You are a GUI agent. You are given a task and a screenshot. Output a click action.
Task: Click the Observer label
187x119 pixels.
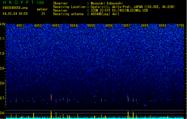[x=60, y=3]
